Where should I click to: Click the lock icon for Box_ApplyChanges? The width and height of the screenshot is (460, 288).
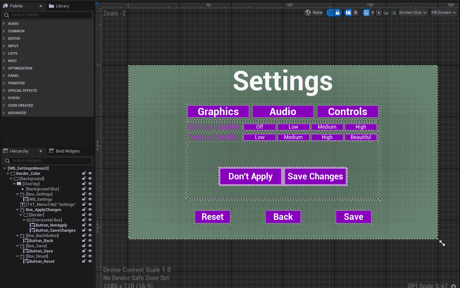[84, 210]
